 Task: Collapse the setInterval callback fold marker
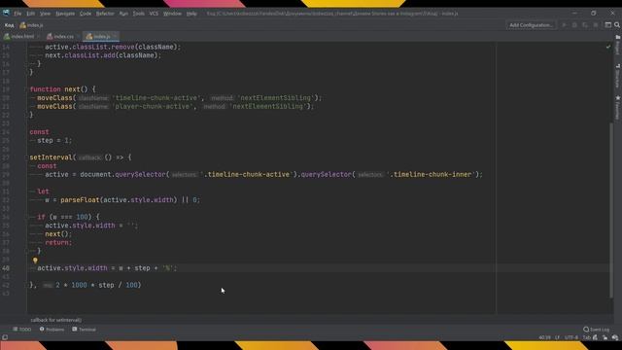click(x=27, y=157)
